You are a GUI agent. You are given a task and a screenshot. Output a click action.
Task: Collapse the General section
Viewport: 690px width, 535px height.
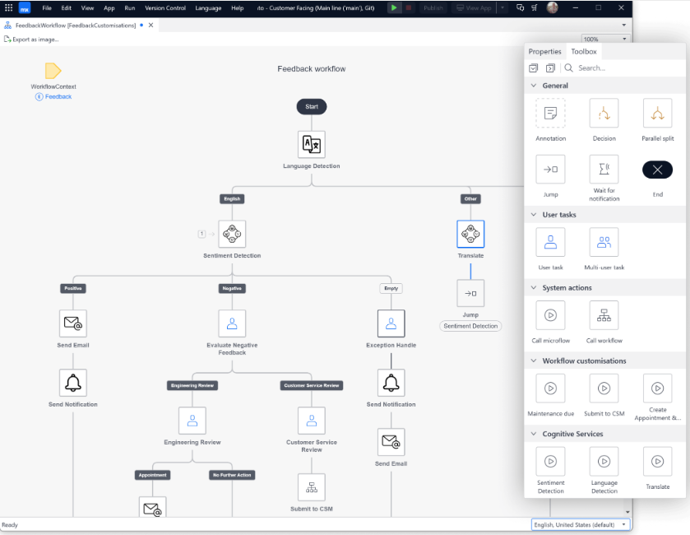point(535,85)
